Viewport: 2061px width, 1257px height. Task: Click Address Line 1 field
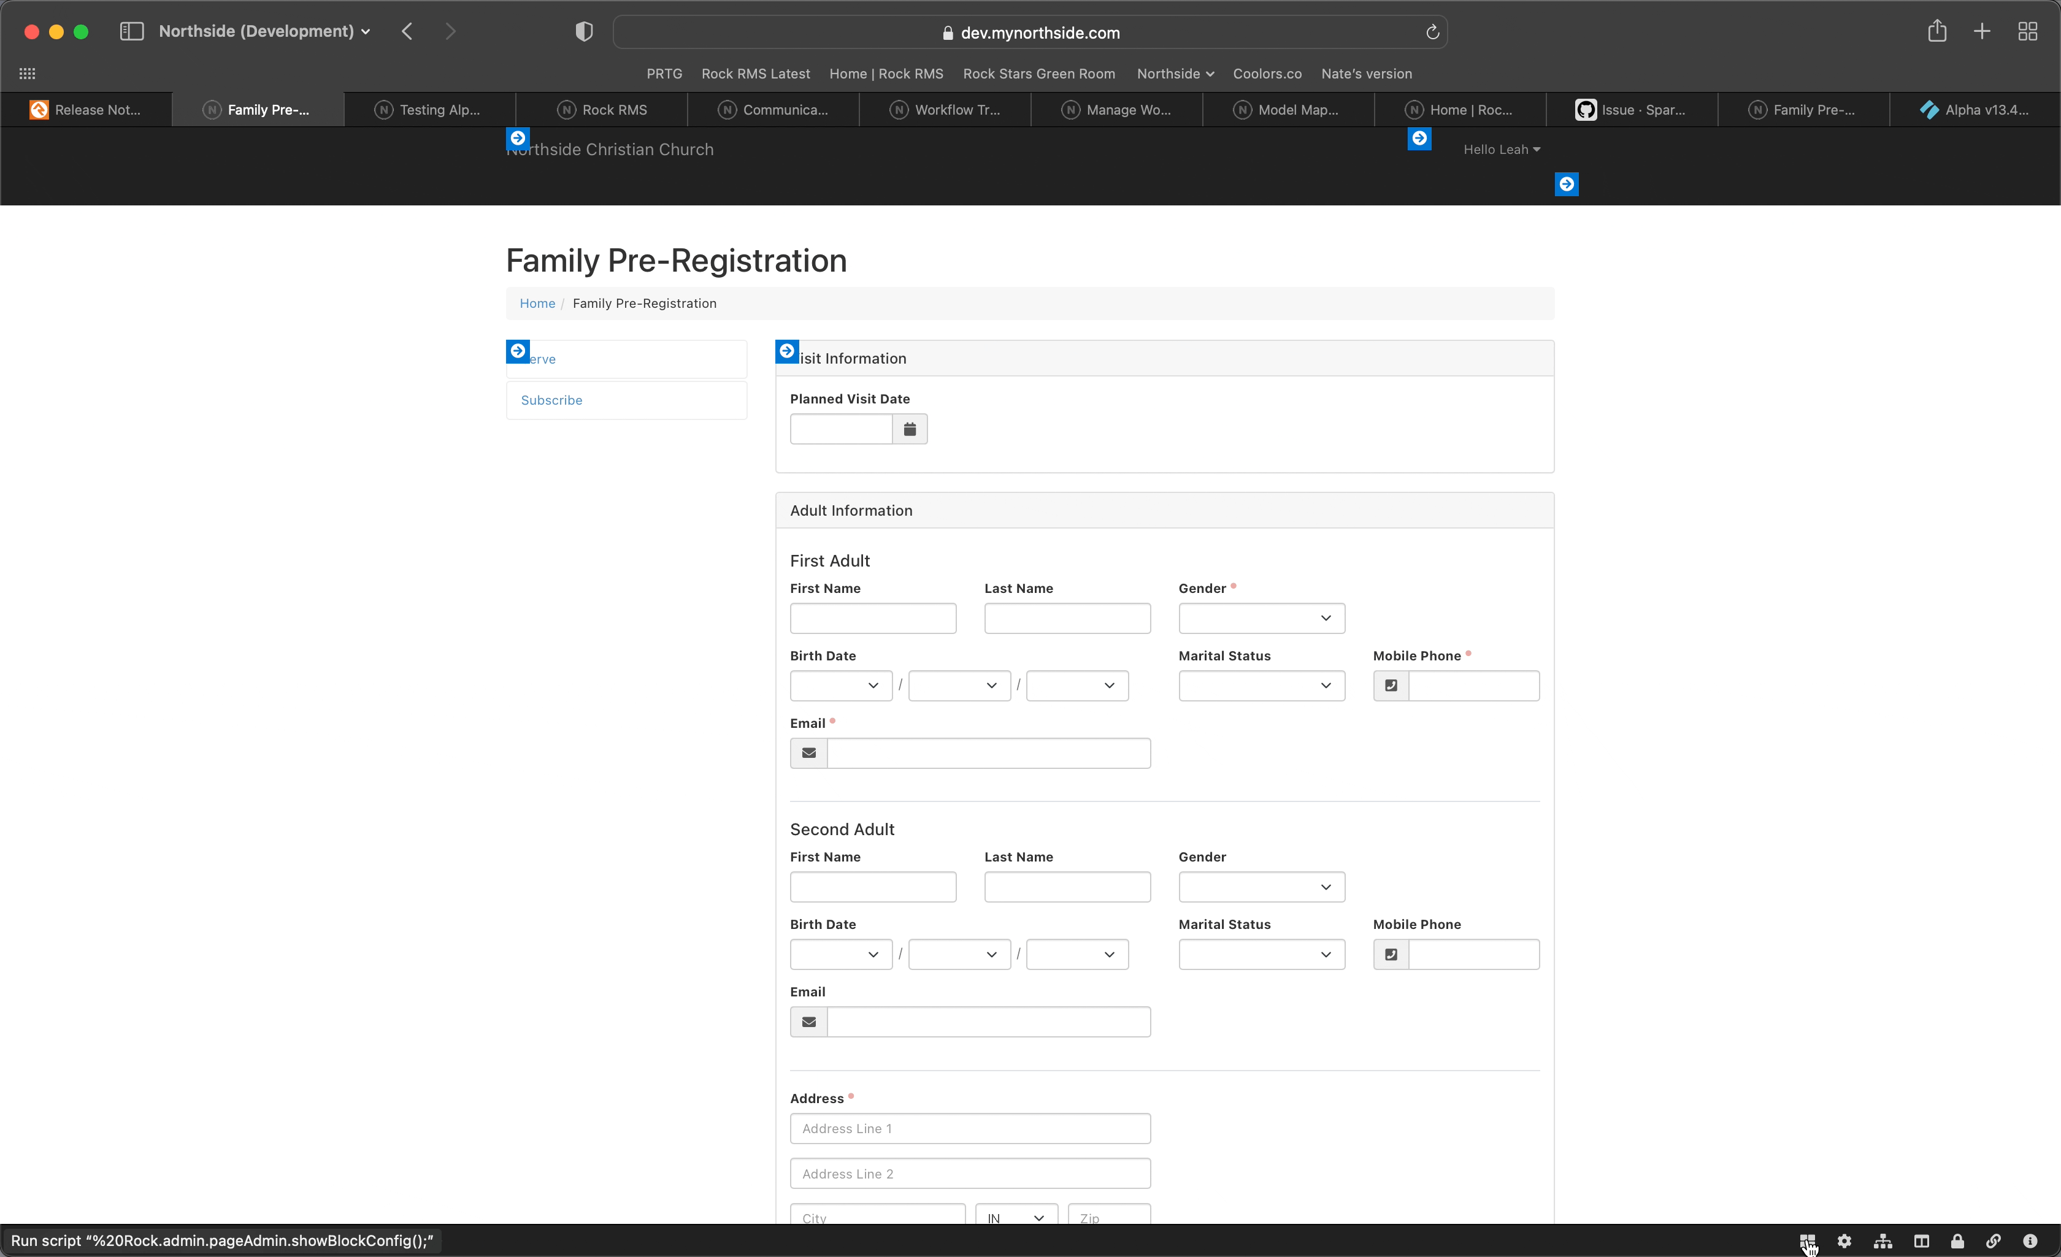tap(970, 1128)
